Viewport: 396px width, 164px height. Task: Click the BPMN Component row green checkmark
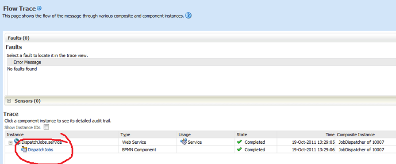coord(239,149)
